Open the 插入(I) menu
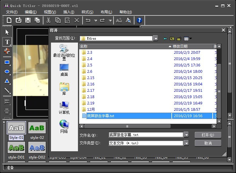 (69, 12)
